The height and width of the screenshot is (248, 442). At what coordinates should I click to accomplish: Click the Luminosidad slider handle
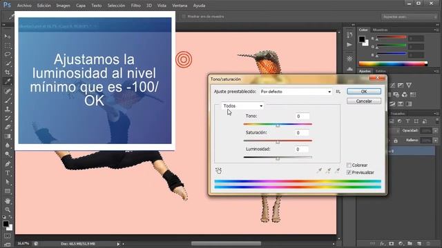pyautogui.click(x=278, y=158)
